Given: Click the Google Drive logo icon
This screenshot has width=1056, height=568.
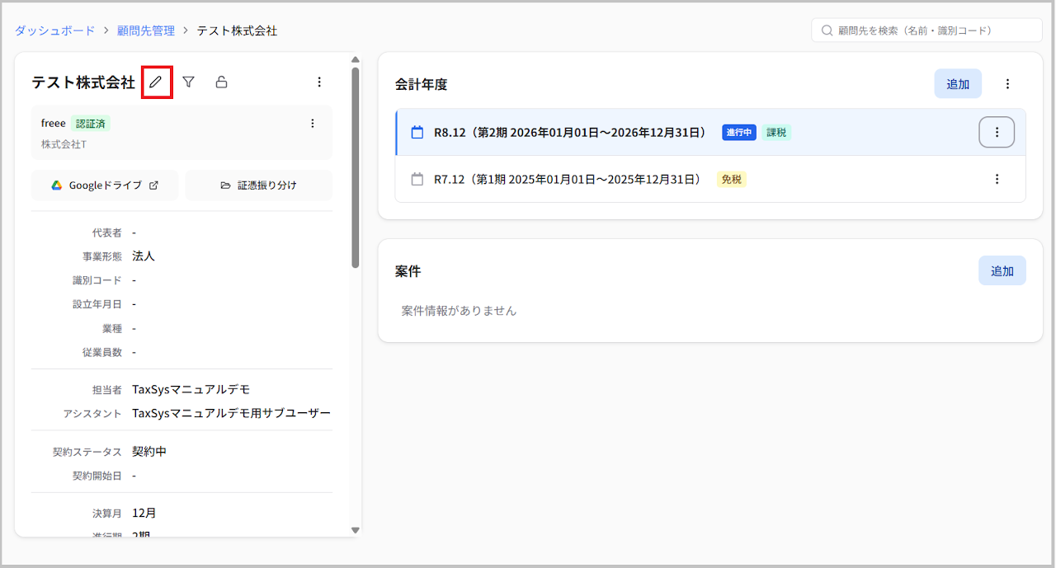Looking at the screenshot, I should [x=57, y=185].
